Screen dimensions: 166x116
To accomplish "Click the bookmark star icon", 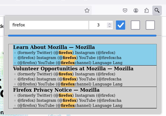I will pyautogui.click(x=87, y=10).
